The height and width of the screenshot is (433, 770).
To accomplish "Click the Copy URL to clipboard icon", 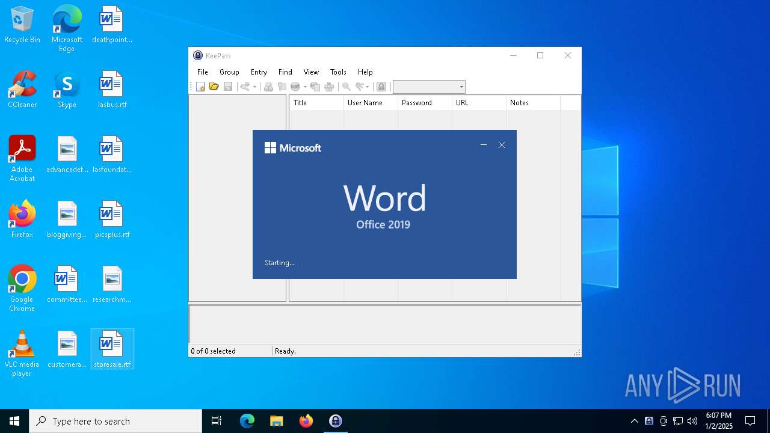I will [x=315, y=87].
